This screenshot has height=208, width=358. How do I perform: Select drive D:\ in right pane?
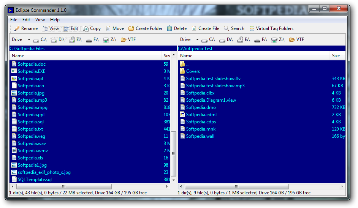226,40
